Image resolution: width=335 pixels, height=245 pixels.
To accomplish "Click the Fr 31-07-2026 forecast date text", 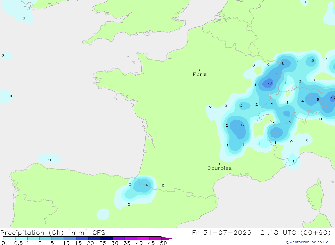I will (x=221, y=232).
